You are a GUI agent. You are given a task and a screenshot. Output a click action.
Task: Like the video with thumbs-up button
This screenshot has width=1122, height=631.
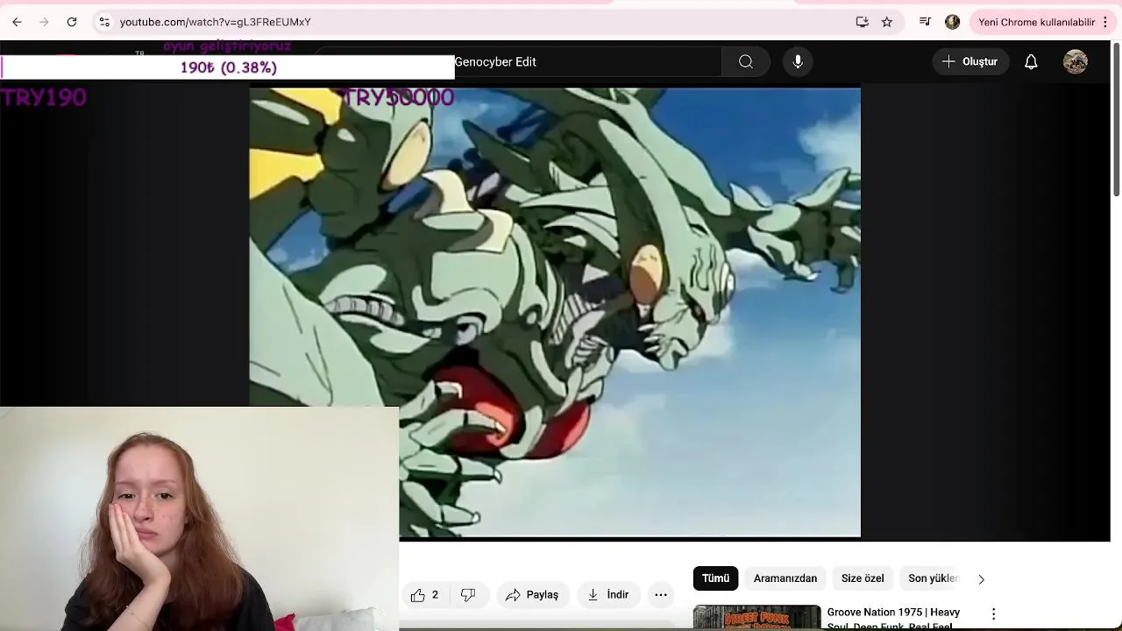[x=424, y=595]
